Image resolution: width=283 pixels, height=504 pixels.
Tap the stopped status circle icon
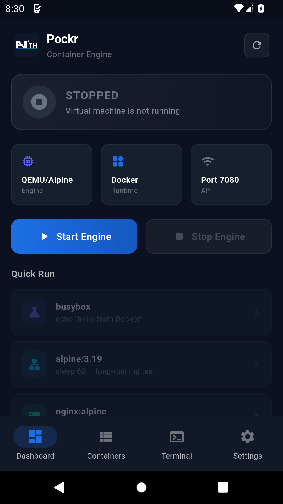point(39,102)
